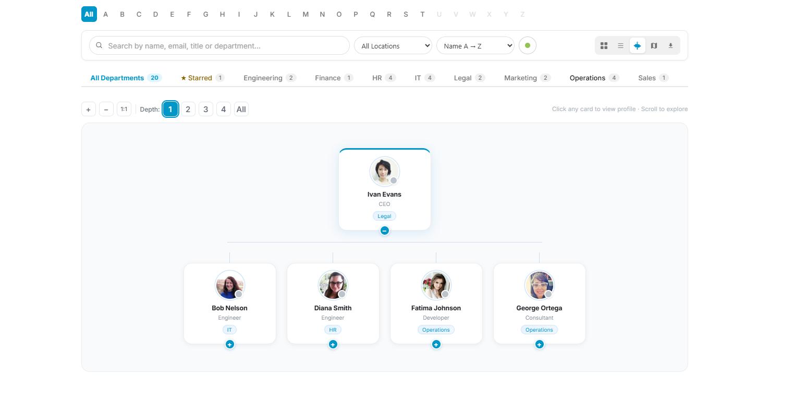This screenshot has height=400, width=794.
Task: Open Fatima Johnson's profile card
Action: coord(436,302)
